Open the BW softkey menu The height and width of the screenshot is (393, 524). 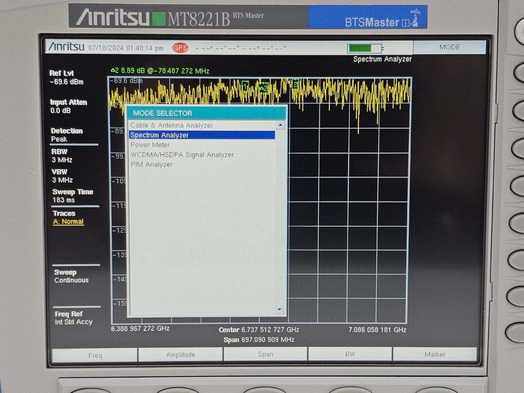(350, 354)
